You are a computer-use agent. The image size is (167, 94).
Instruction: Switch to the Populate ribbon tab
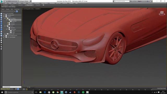coord(38,5)
